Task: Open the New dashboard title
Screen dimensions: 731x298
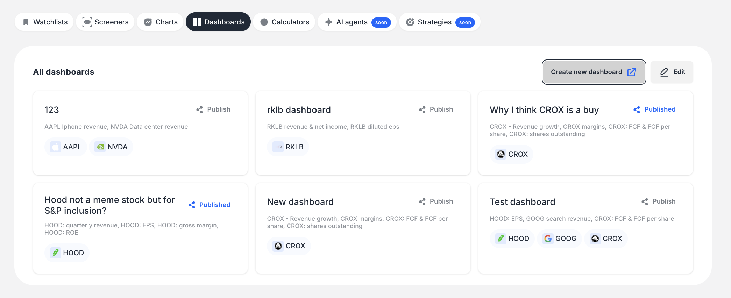Action: [x=300, y=202]
